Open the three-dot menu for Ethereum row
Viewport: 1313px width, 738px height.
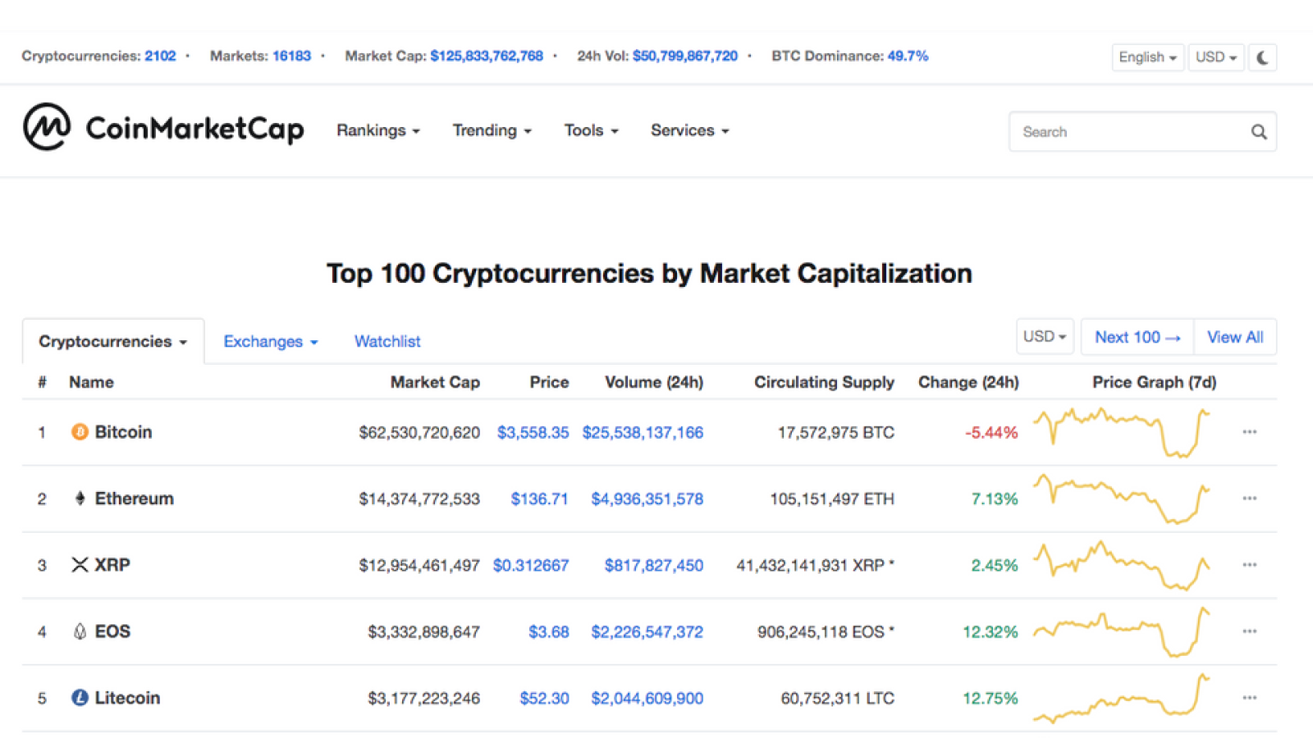[x=1250, y=499]
